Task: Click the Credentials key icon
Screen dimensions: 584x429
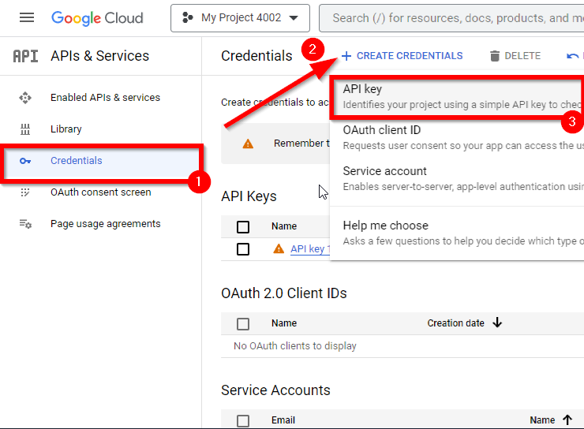Action: pyautogui.click(x=25, y=161)
